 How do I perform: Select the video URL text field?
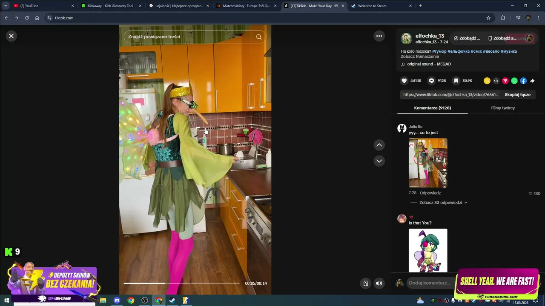[450, 95]
